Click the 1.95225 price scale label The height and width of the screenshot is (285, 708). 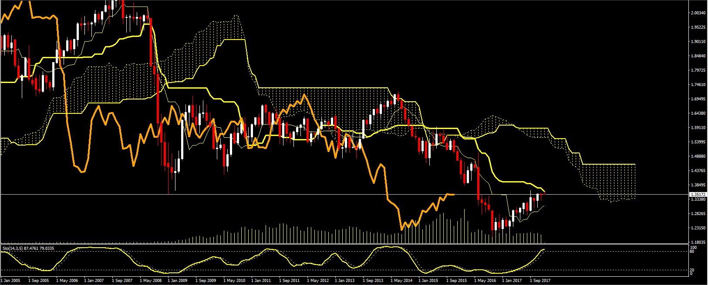pyautogui.click(x=698, y=27)
